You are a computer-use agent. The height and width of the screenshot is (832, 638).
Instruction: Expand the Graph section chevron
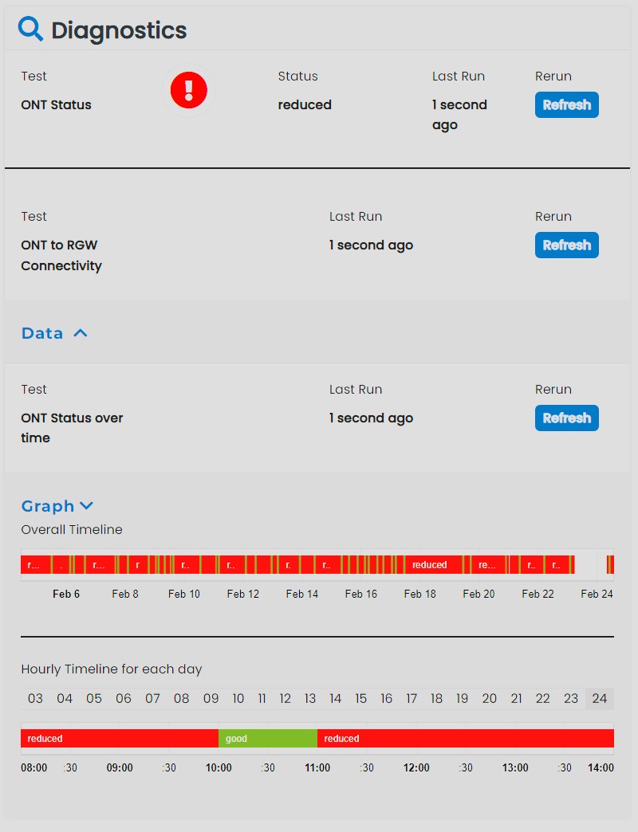pos(86,506)
